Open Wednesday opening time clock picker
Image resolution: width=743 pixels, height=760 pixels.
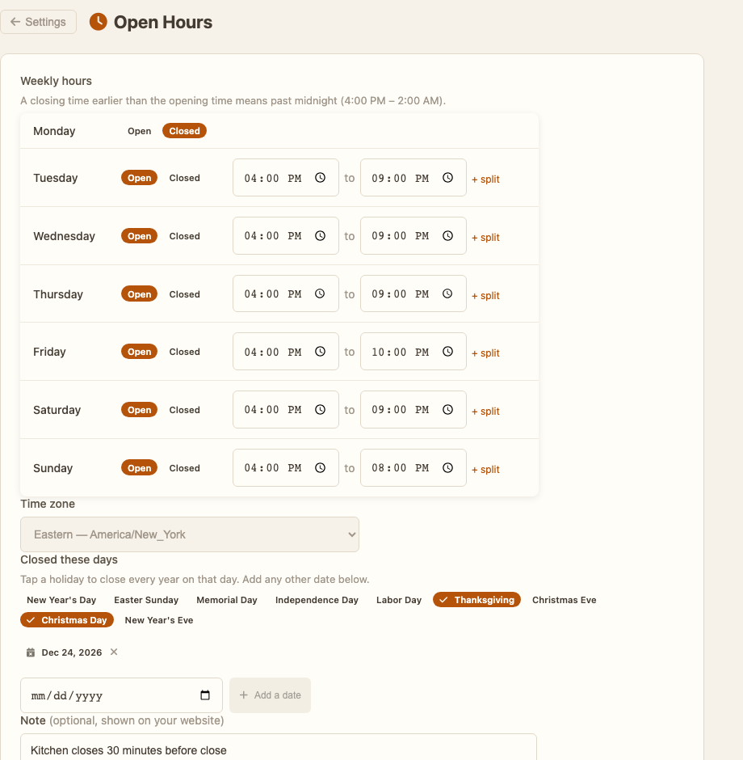(x=320, y=235)
